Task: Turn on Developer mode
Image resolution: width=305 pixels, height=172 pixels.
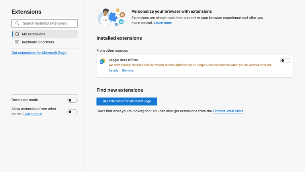Action: (72, 100)
